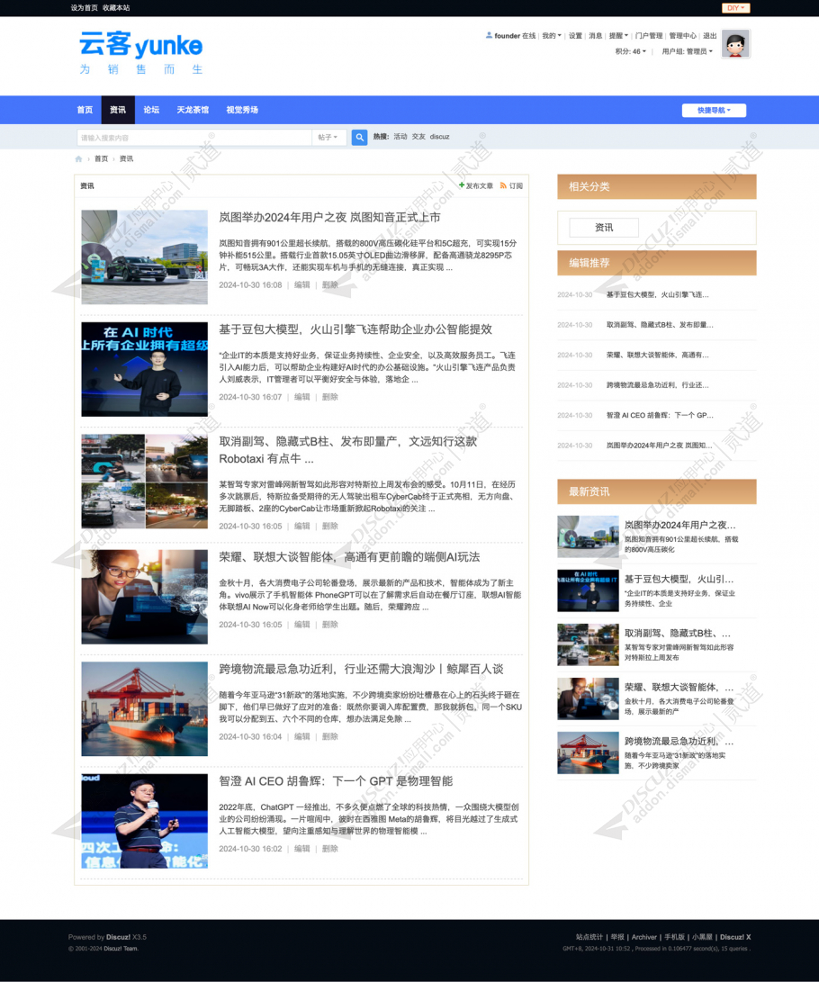
Task: Open article 荣耀、联想大谈智能体
Action: click(349, 557)
